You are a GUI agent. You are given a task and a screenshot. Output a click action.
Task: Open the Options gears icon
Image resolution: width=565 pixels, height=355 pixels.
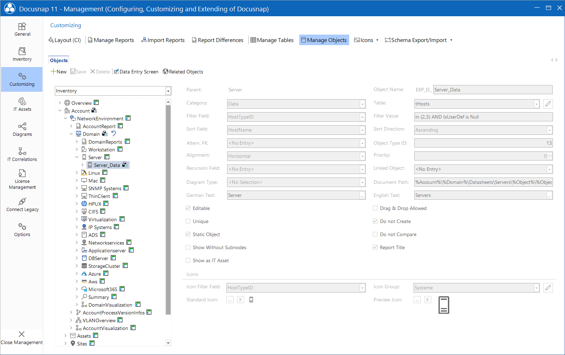pyautogui.click(x=22, y=227)
